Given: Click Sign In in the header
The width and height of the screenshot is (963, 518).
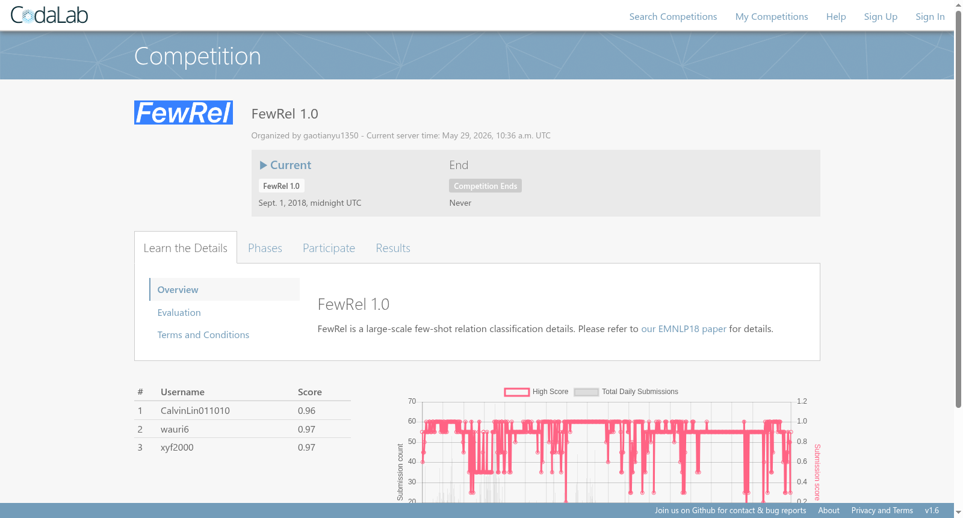Looking at the screenshot, I should 930,17.
